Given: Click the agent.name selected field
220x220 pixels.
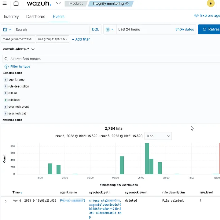Looking at the screenshot, I should point(16,80).
